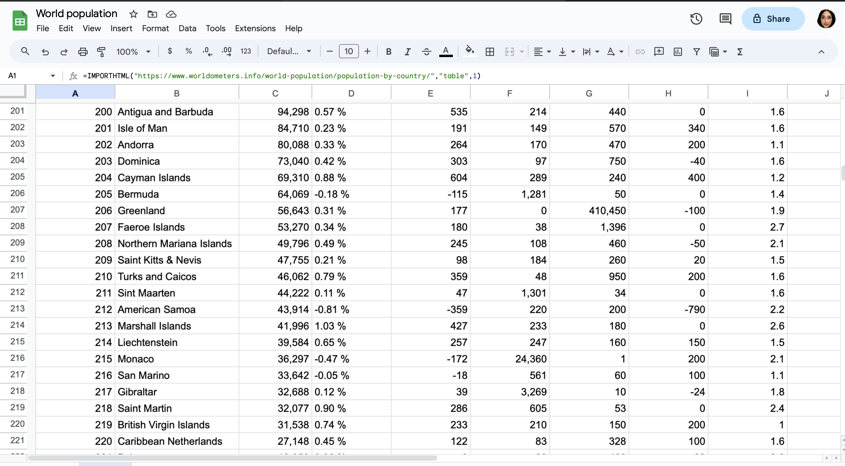Viewport: 845px width, 466px height.
Task: Open the Extensions menu
Action: click(x=255, y=29)
